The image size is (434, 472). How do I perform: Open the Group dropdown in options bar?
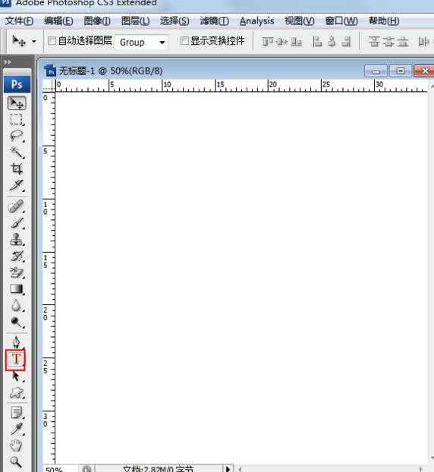tap(141, 42)
